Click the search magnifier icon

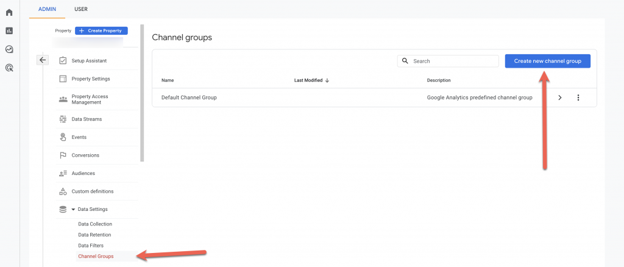pyautogui.click(x=405, y=61)
